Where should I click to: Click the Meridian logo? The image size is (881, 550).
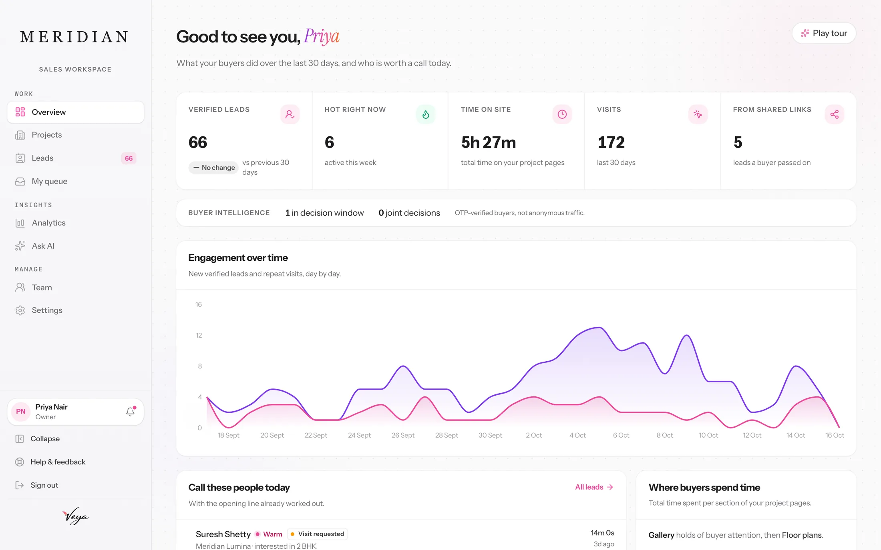pos(75,37)
